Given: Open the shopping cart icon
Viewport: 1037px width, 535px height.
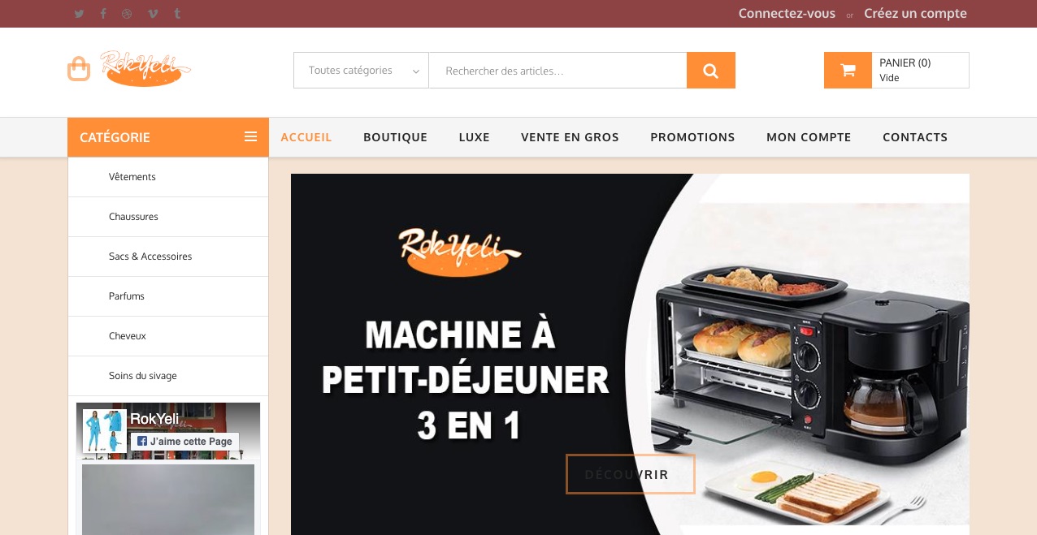Looking at the screenshot, I should (848, 71).
